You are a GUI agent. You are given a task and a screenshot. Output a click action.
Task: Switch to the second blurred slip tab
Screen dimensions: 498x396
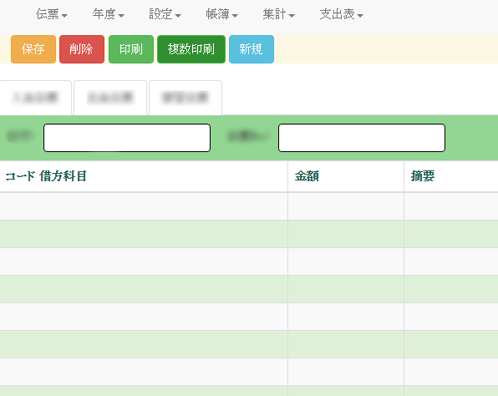pos(110,98)
